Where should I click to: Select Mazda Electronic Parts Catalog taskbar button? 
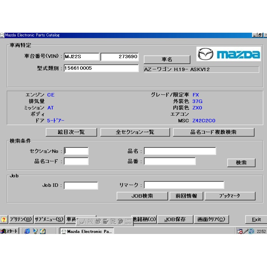(87, 231)
